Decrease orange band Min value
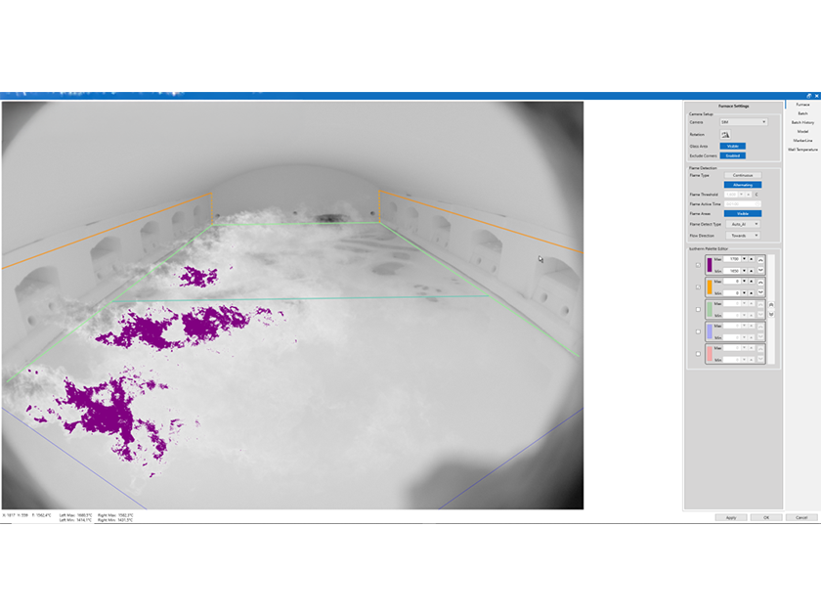The height and width of the screenshot is (616, 821). (744, 292)
